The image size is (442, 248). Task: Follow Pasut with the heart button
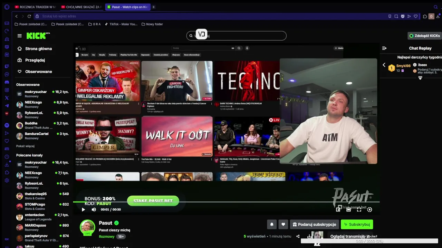[x=283, y=224]
